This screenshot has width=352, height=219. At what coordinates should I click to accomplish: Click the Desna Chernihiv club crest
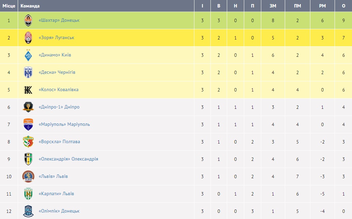(28, 72)
